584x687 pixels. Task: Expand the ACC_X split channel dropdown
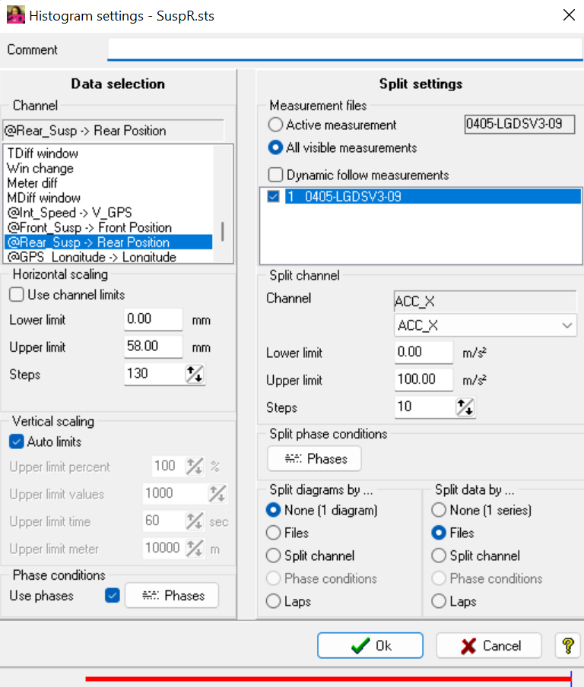567,326
